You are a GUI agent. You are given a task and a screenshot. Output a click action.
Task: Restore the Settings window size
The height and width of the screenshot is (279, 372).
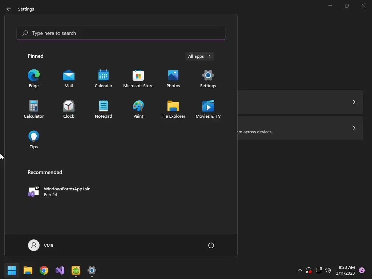(347, 6)
